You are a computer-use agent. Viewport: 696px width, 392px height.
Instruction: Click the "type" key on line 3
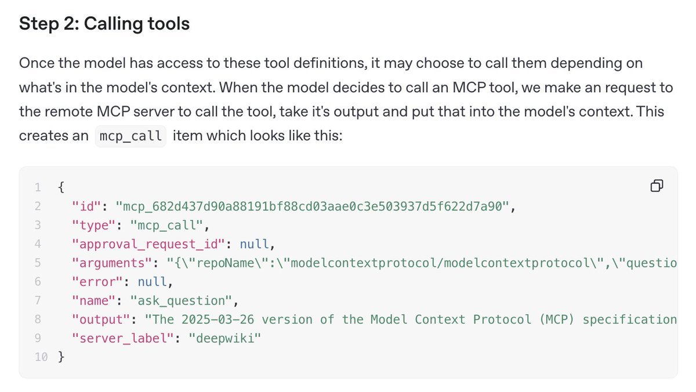92,224
